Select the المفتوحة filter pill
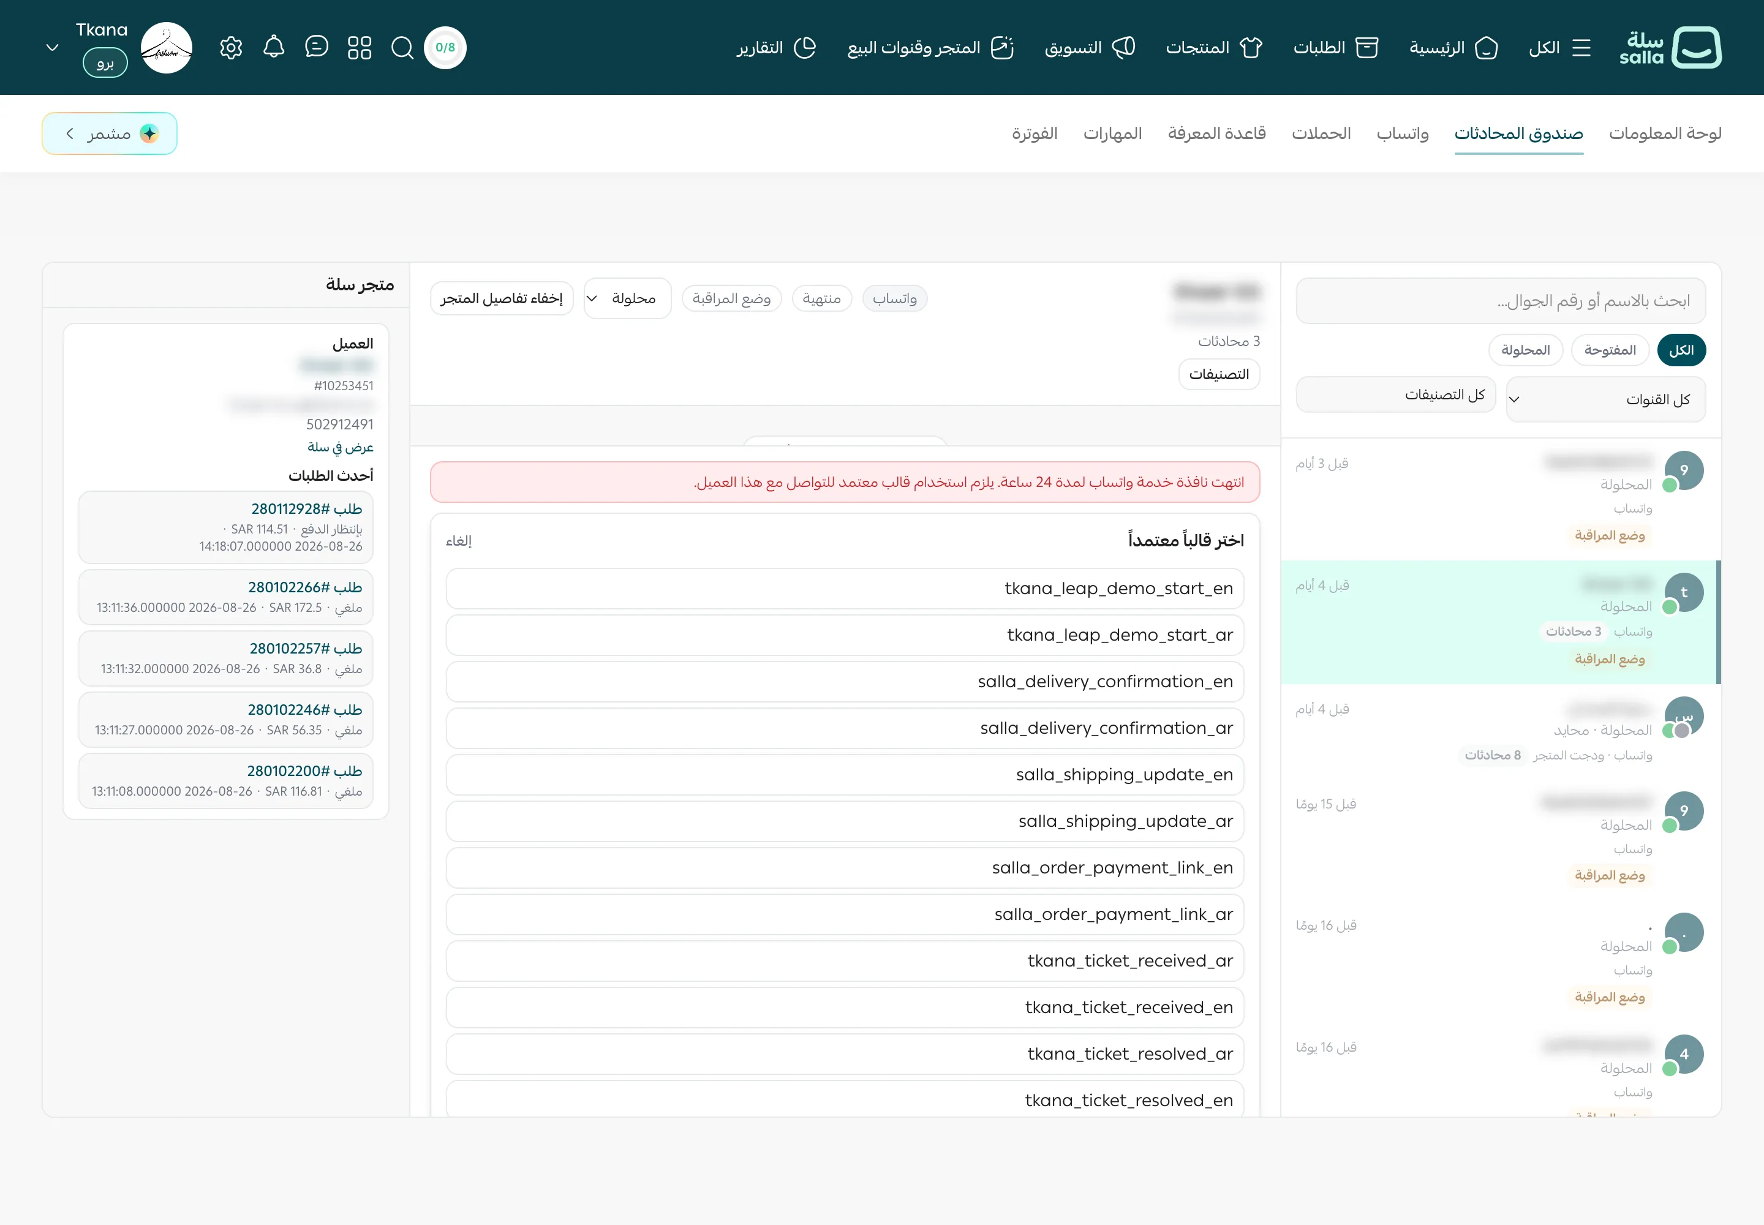Screen dimensions: 1764x1225 1610,350
